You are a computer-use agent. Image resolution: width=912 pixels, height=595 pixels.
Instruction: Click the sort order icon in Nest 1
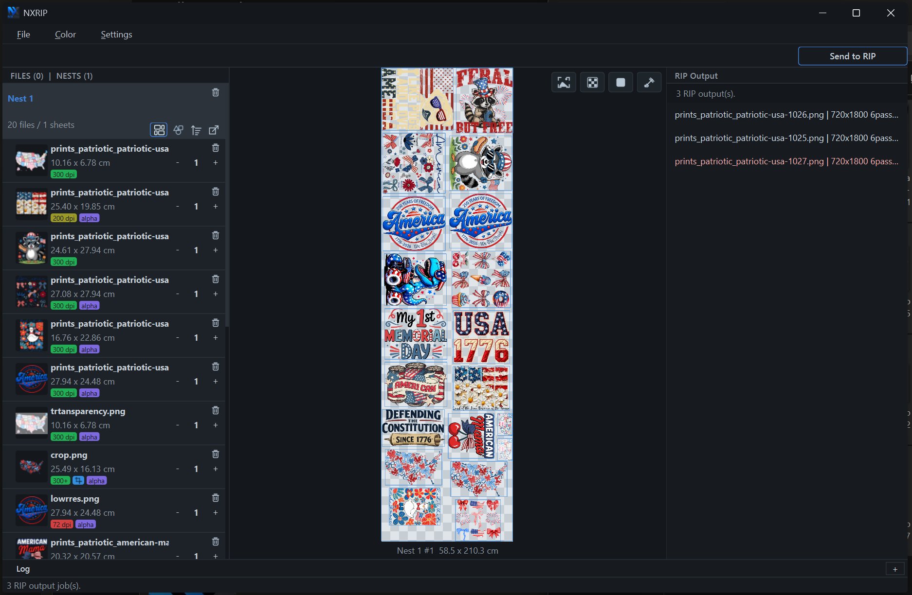pos(196,130)
